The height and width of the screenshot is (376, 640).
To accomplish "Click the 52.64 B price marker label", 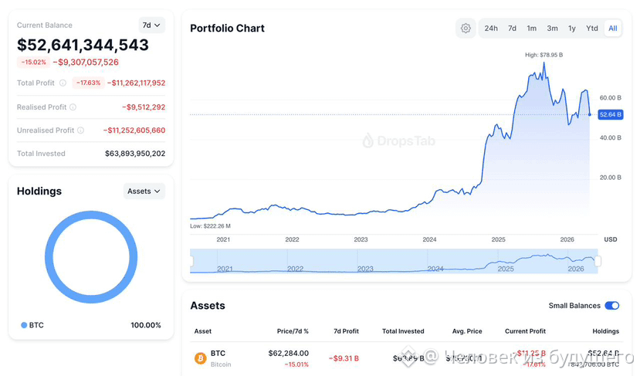I will (610, 114).
